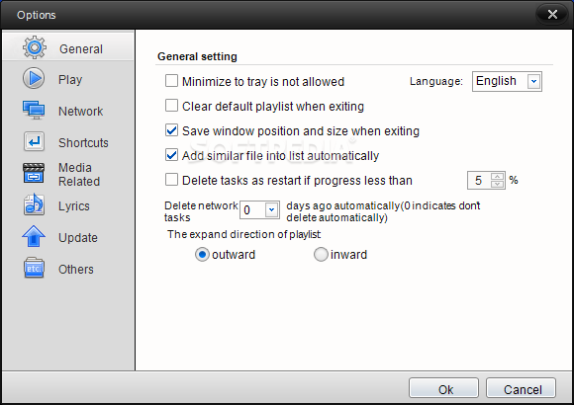Click the Update arrow icon
This screenshot has width=574, height=405.
point(34,236)
